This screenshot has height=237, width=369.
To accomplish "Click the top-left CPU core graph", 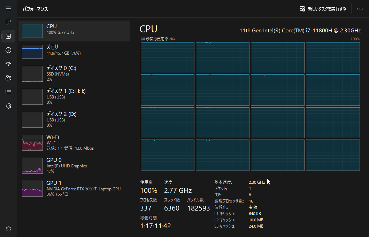I will (x=167, y=58).
